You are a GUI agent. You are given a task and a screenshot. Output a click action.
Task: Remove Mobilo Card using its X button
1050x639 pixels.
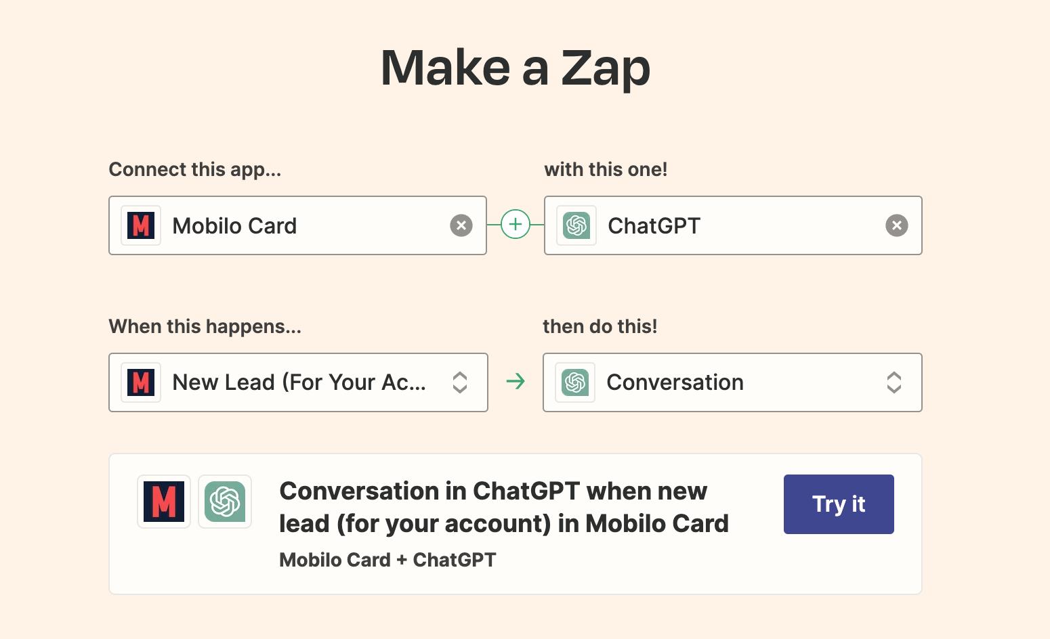point(461,225)
